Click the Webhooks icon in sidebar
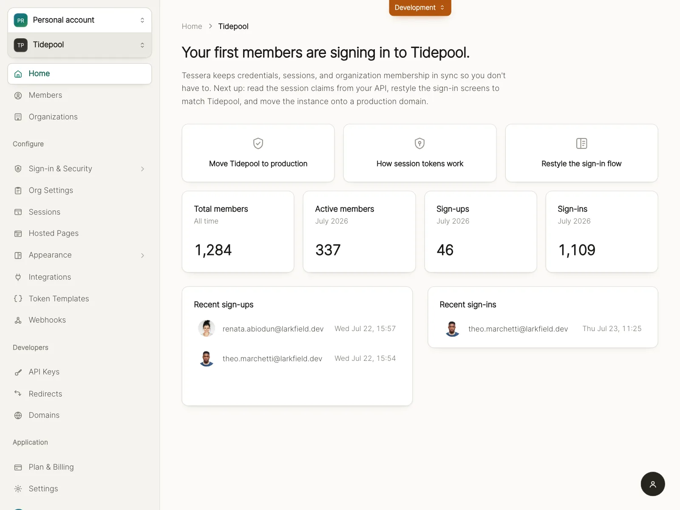This screenshot has height=510, width=680. pyautogui.click(x=18, y=320)
